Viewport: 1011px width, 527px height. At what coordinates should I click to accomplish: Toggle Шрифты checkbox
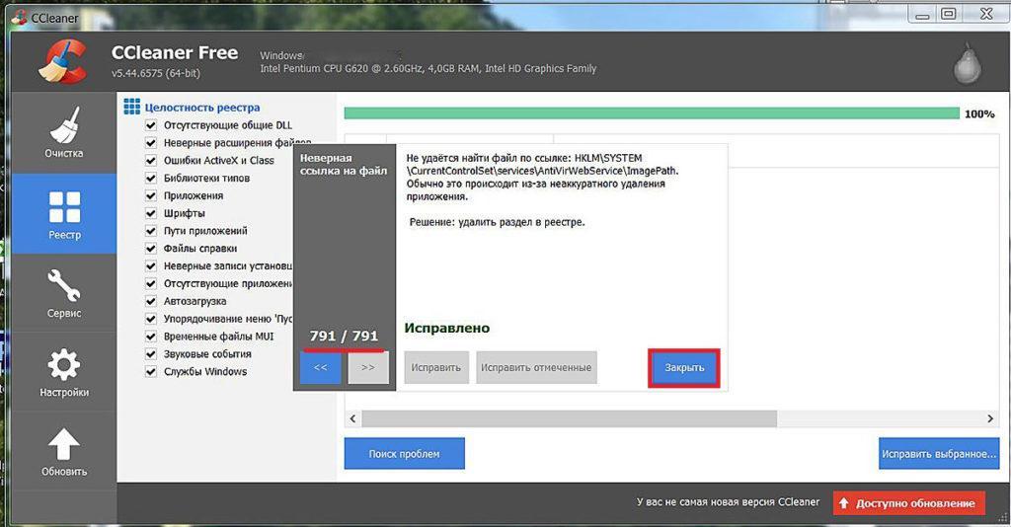(x=151, y=212)
